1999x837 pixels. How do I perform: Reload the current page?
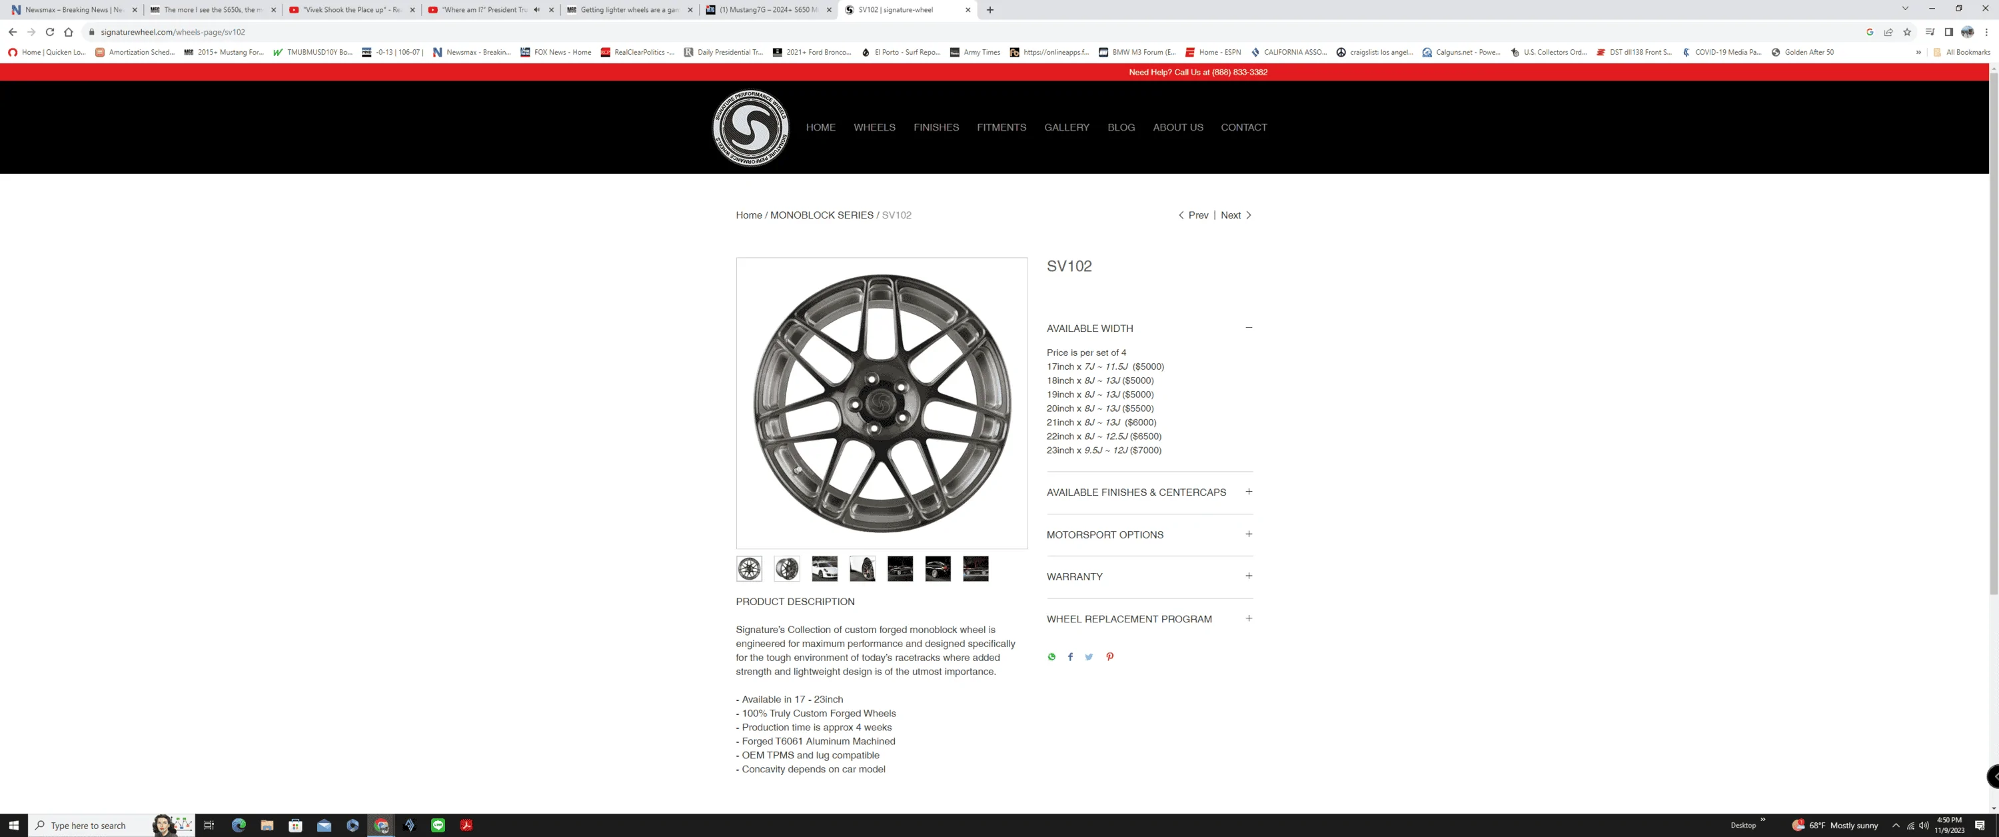click(50, 32)
